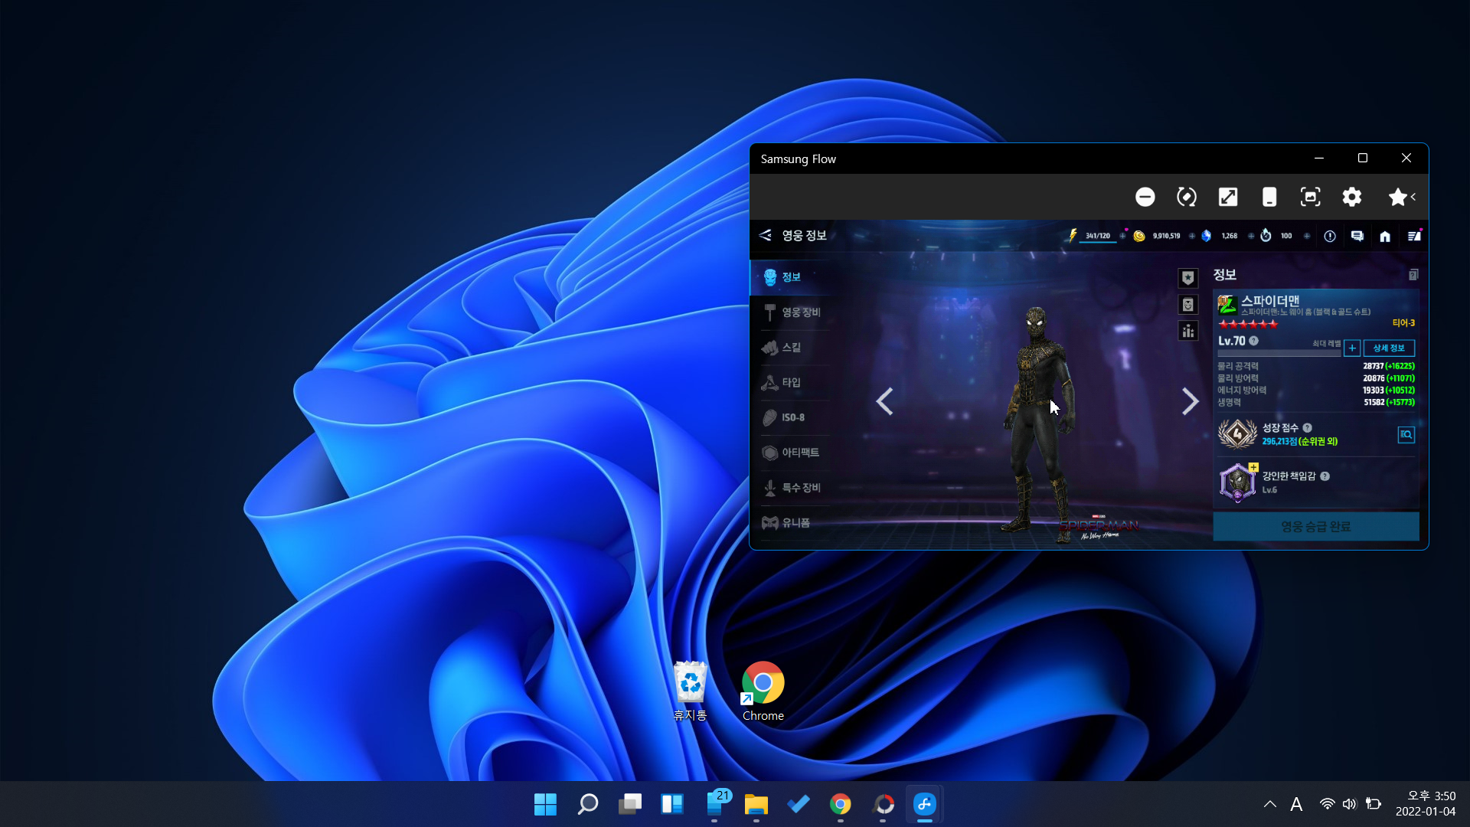The height and width of the screenshot is (827, 1470).
Task: Open taskbar Search magnifier
Action: (587, 804)
